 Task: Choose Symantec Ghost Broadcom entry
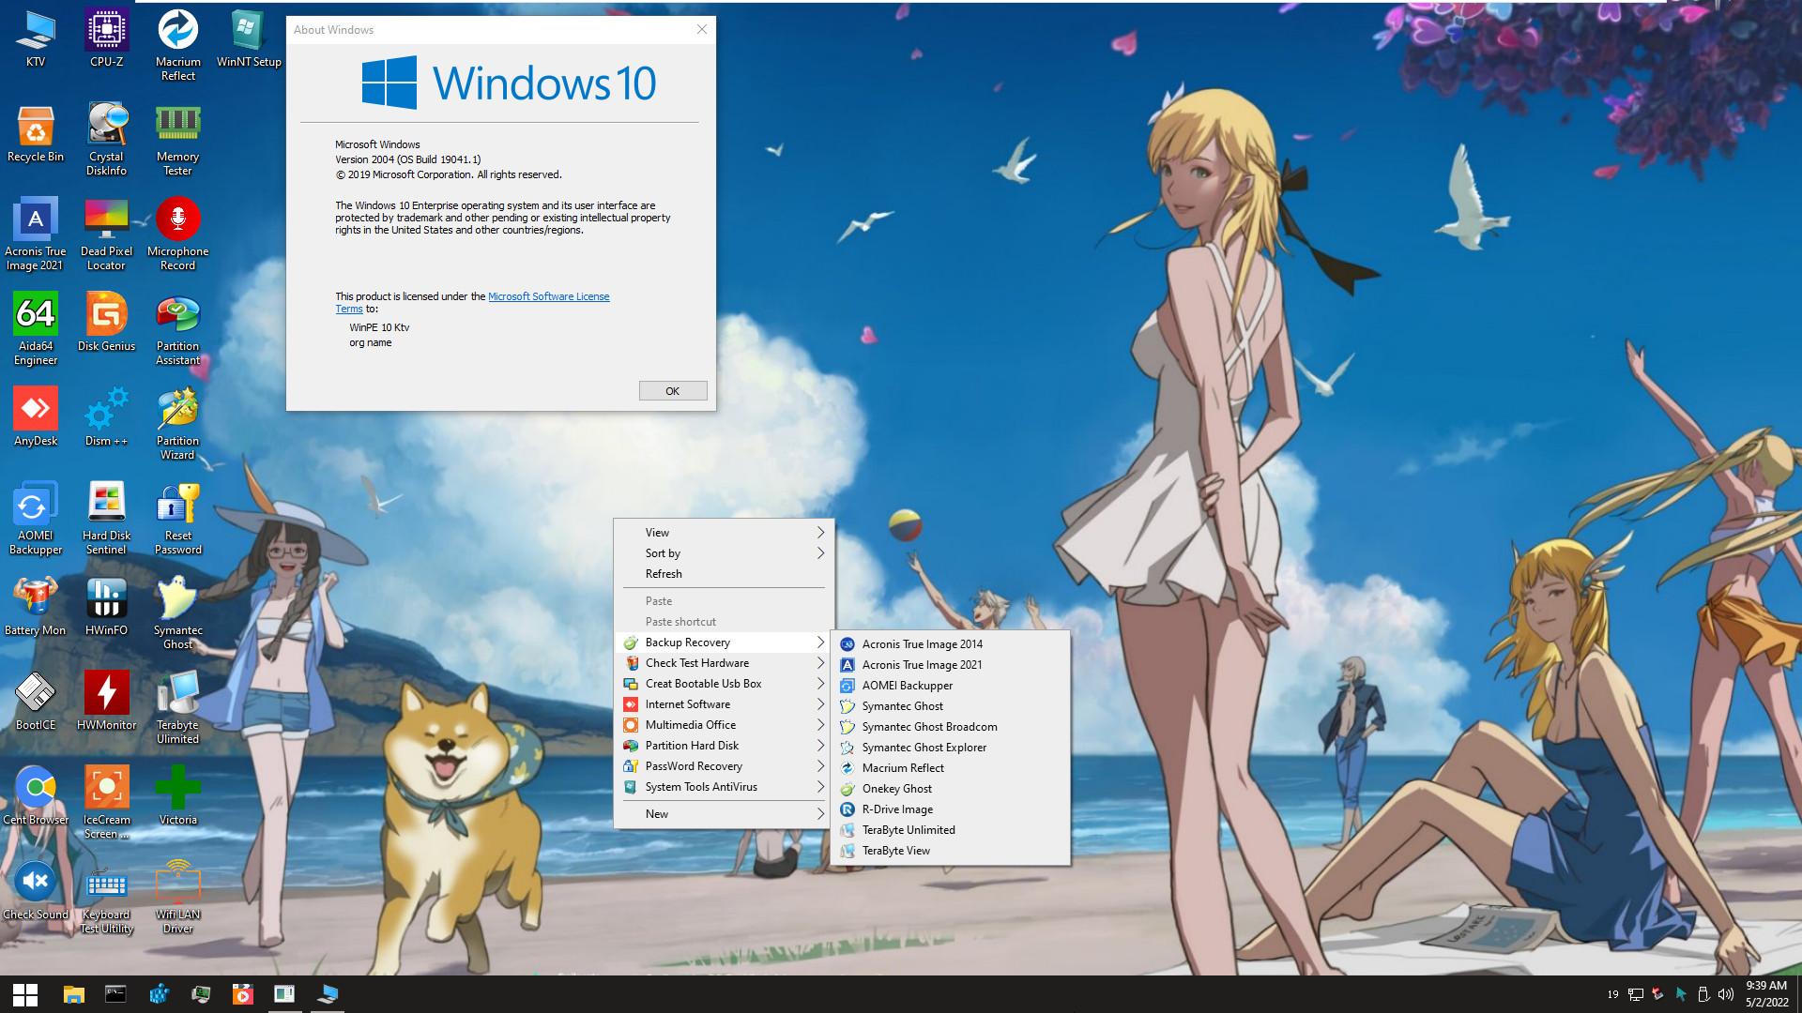point(951,727)
